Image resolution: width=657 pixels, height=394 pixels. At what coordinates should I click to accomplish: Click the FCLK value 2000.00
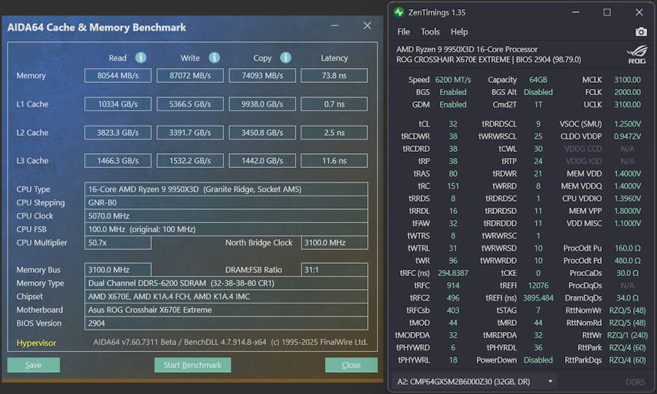[x=627, y=92]
